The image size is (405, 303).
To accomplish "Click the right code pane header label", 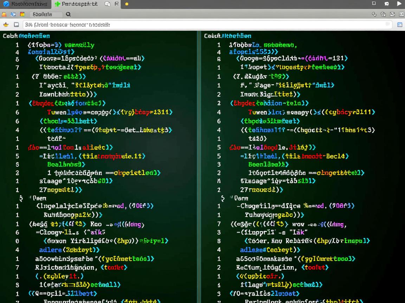I will pos(227,36).
